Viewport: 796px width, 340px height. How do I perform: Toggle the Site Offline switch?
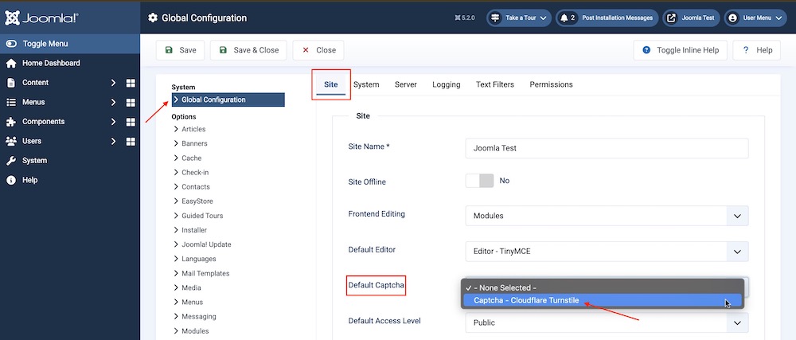(x=479, y=181)
